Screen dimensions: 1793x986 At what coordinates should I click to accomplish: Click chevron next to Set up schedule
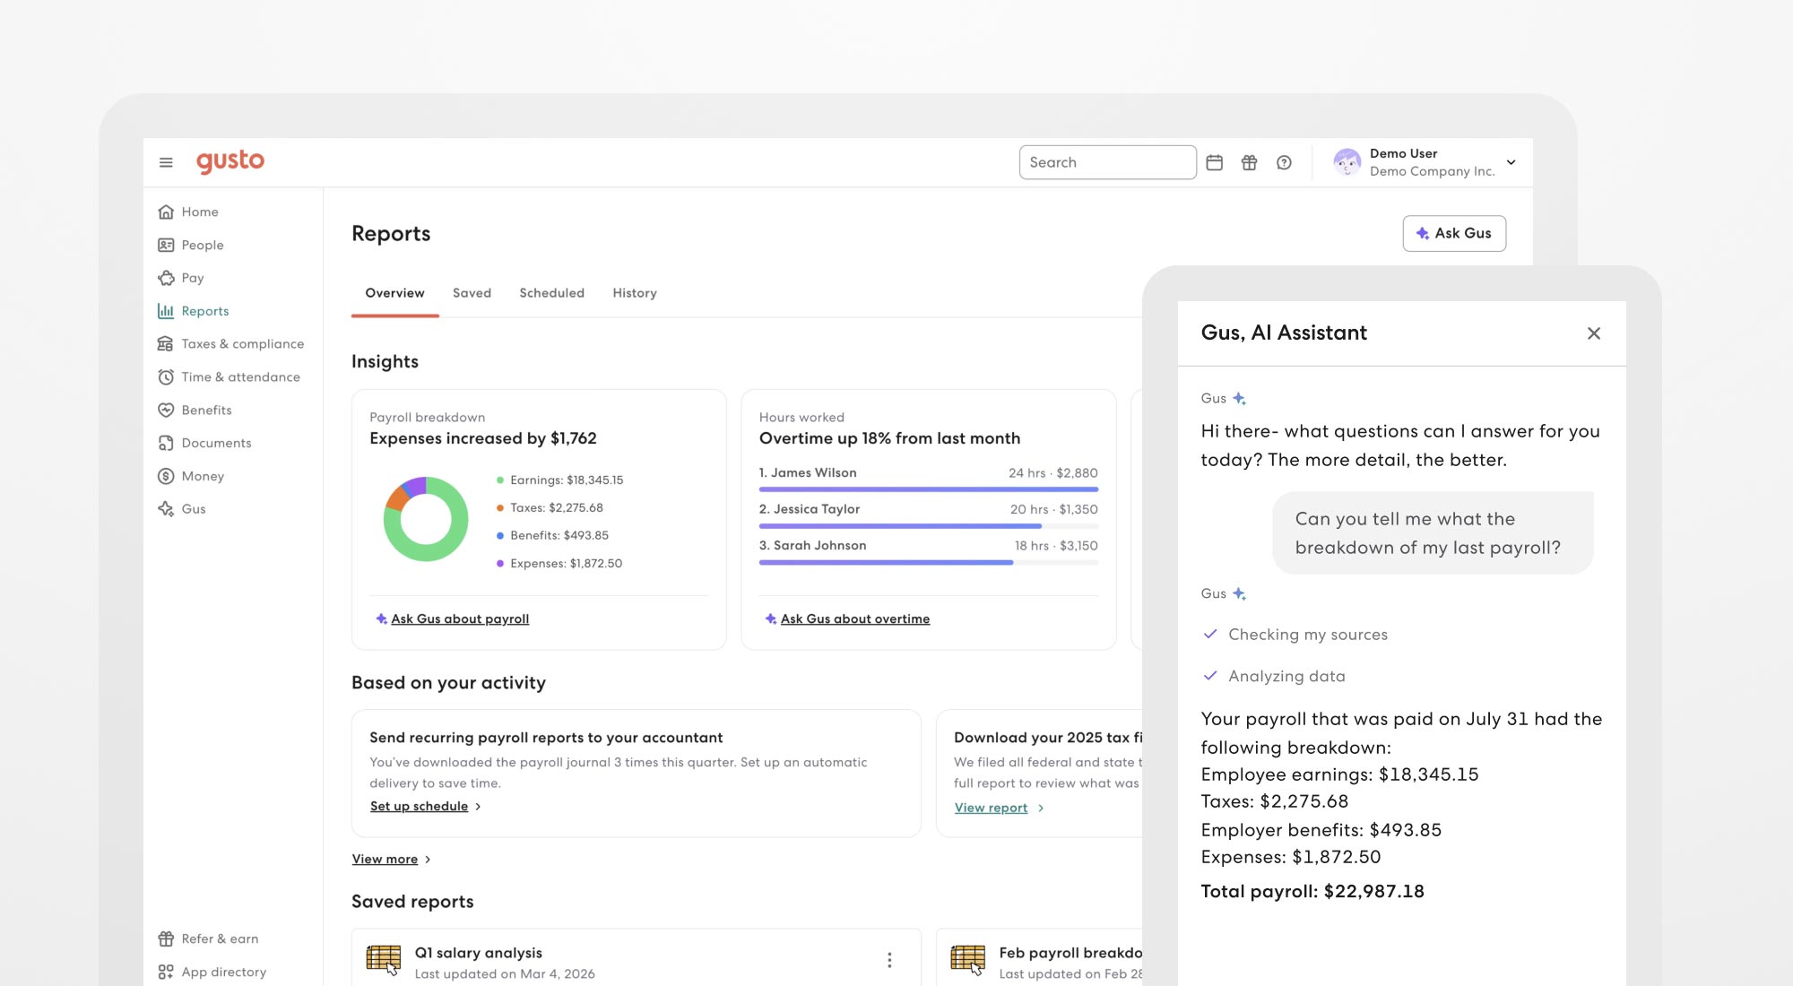(478, 807)
